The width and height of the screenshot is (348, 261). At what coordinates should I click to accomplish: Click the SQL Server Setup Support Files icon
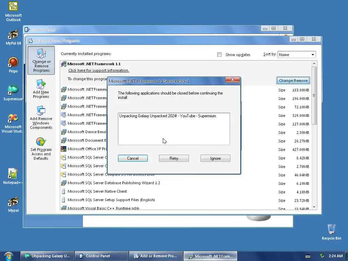coord(64,200)
